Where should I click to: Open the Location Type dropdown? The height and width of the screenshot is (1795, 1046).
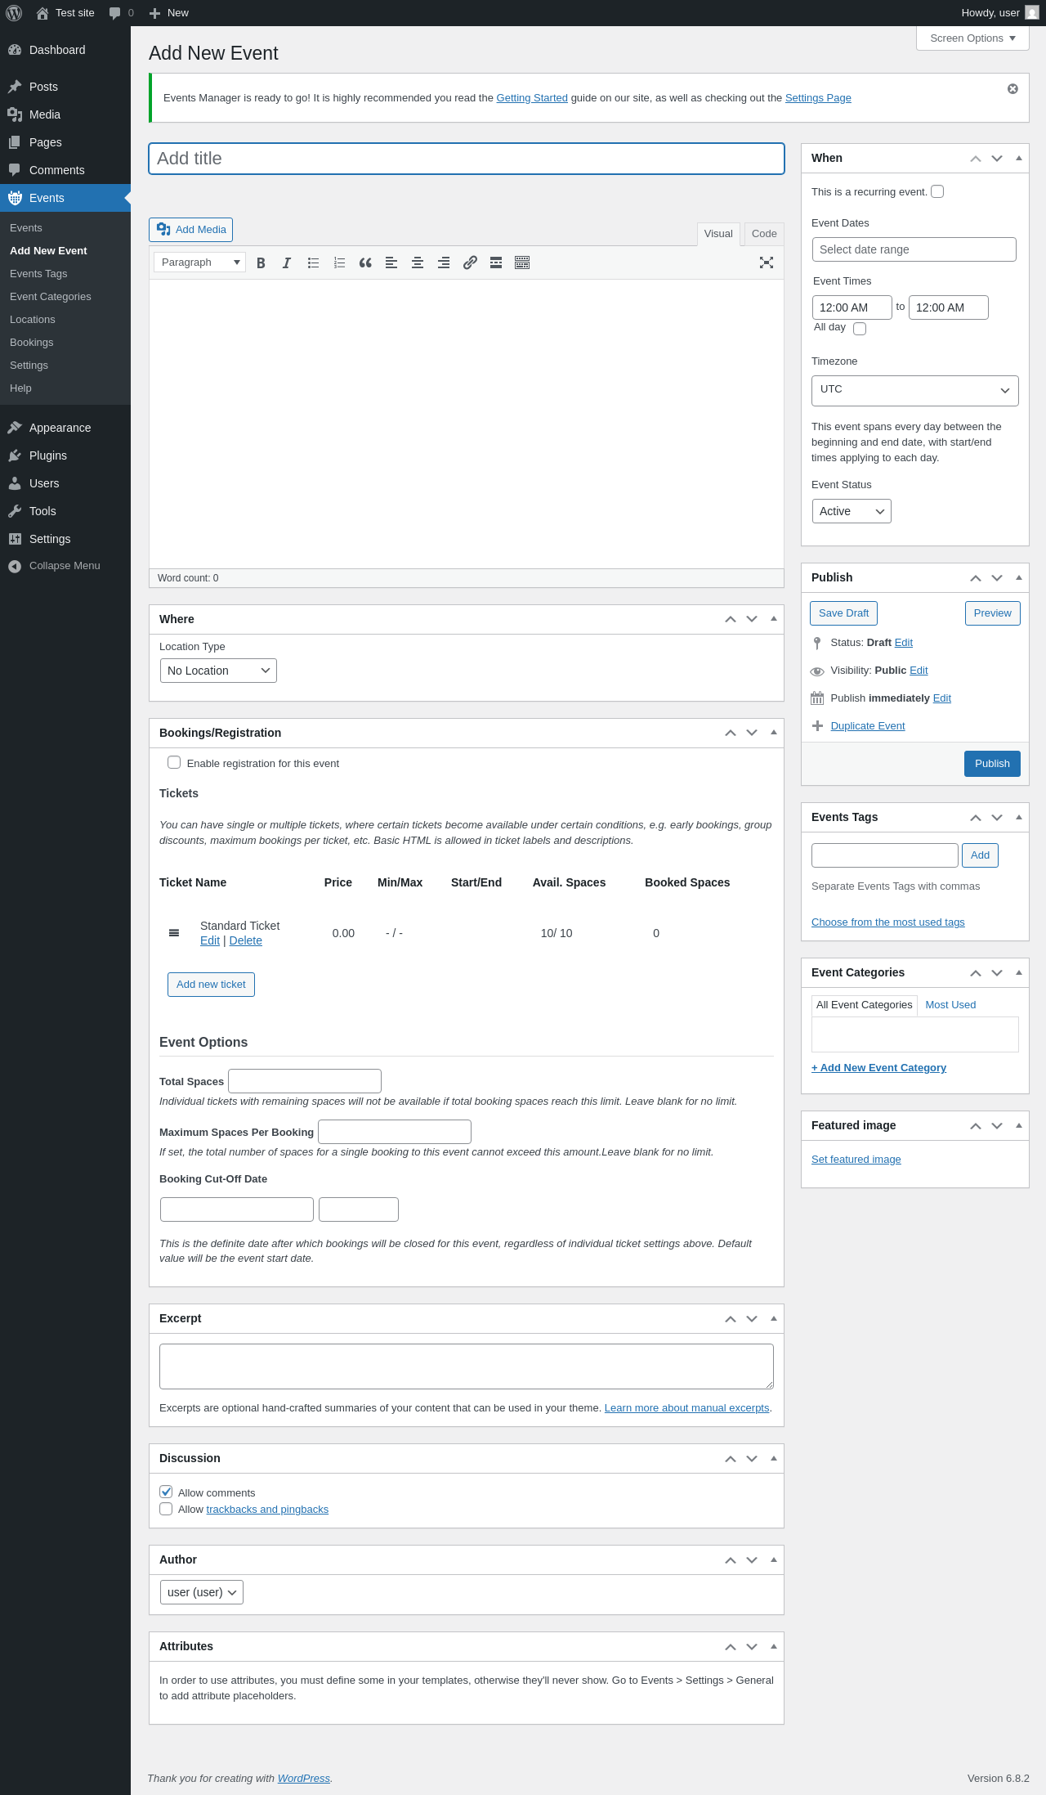point(218,671)
